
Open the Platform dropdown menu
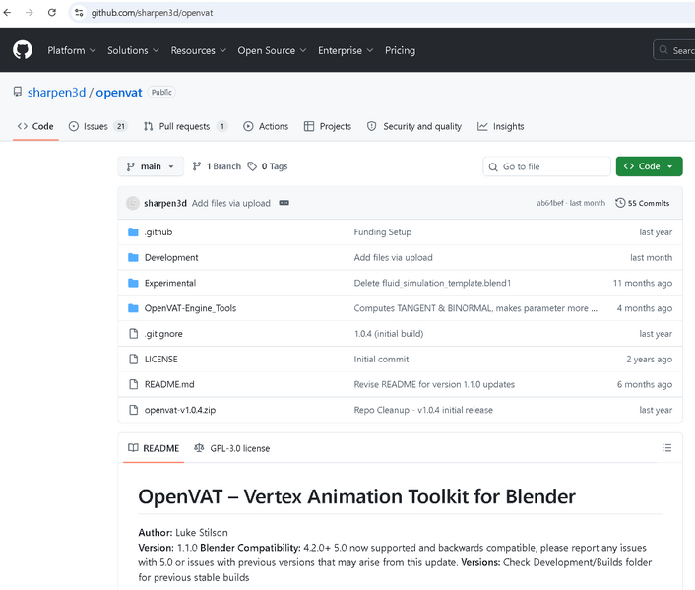pyautogui.click(x=71, y=50)
